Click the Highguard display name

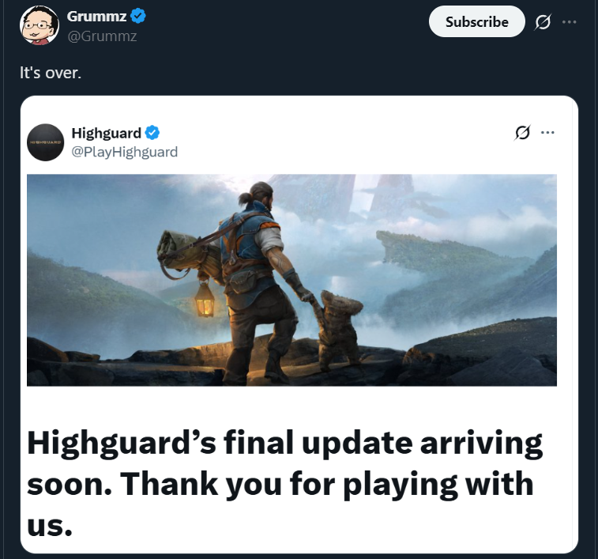[x=107, y=133]
